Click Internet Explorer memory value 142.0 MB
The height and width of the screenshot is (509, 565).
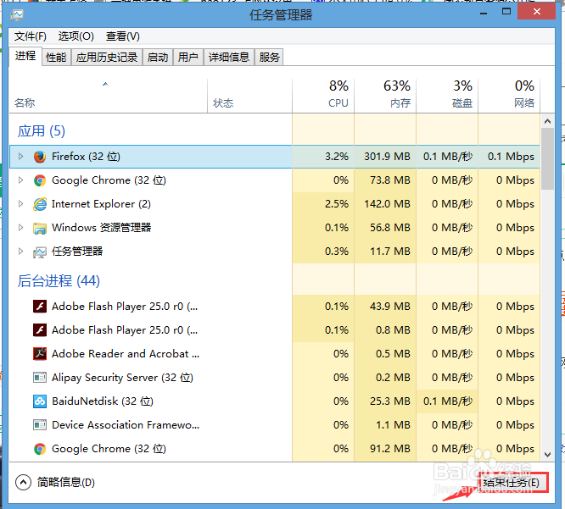(387, 204)
